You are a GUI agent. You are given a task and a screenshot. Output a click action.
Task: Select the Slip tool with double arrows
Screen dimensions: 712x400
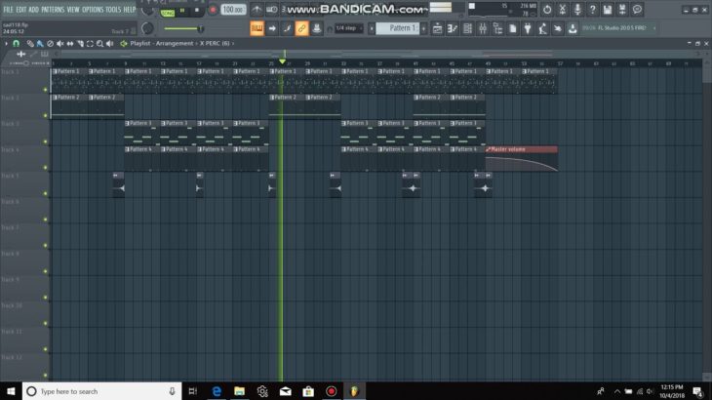[x=70, y=44]
